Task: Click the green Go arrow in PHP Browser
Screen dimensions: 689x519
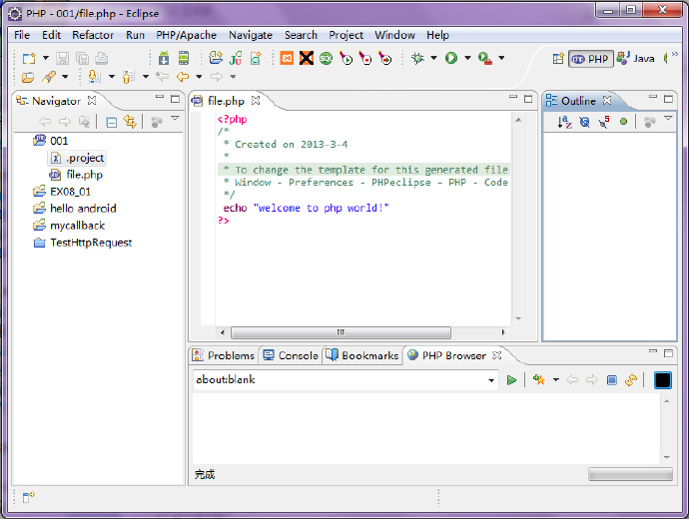Action: (x=511, y=380)
